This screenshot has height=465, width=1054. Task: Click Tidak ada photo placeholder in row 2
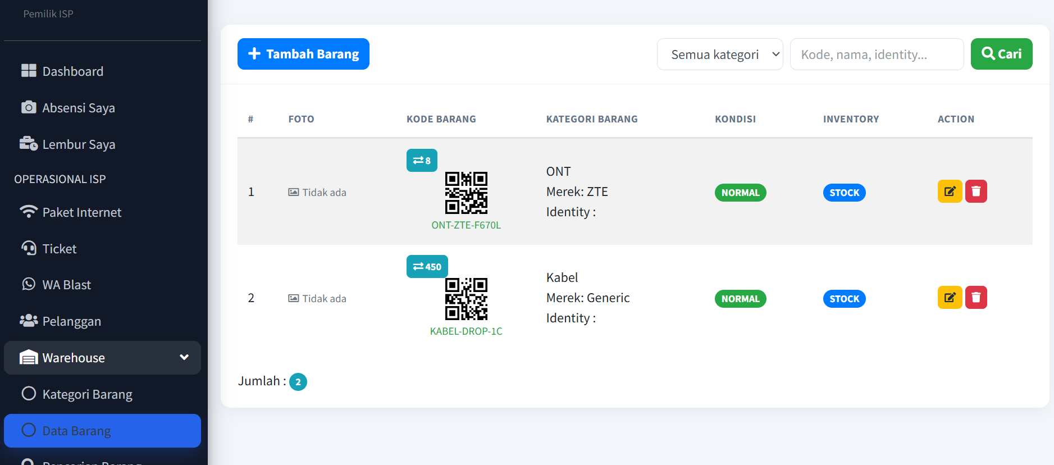[x=317, y=299]
